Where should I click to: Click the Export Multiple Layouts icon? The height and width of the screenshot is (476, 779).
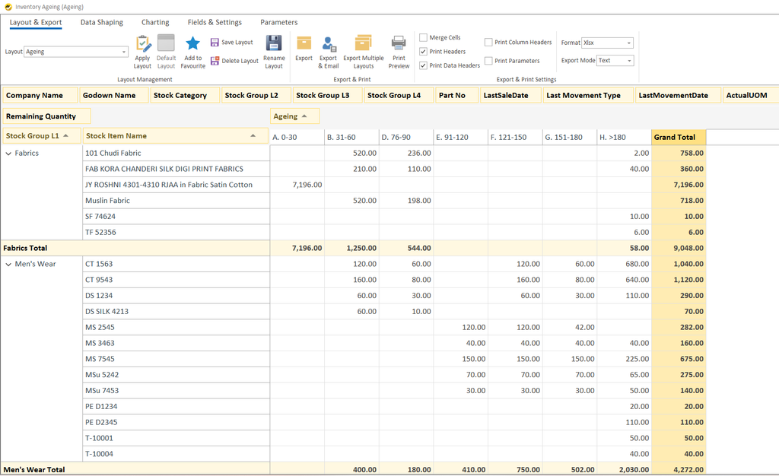coord(363,43)
